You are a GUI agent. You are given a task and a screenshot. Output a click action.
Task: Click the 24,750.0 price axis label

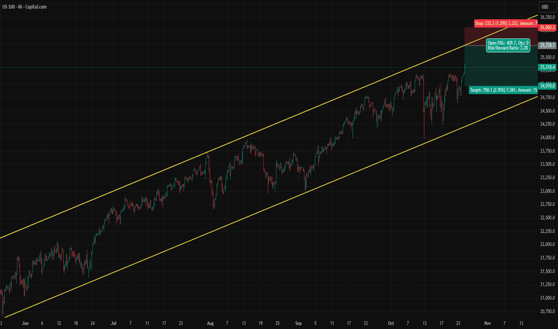click(x=547, y=98)
